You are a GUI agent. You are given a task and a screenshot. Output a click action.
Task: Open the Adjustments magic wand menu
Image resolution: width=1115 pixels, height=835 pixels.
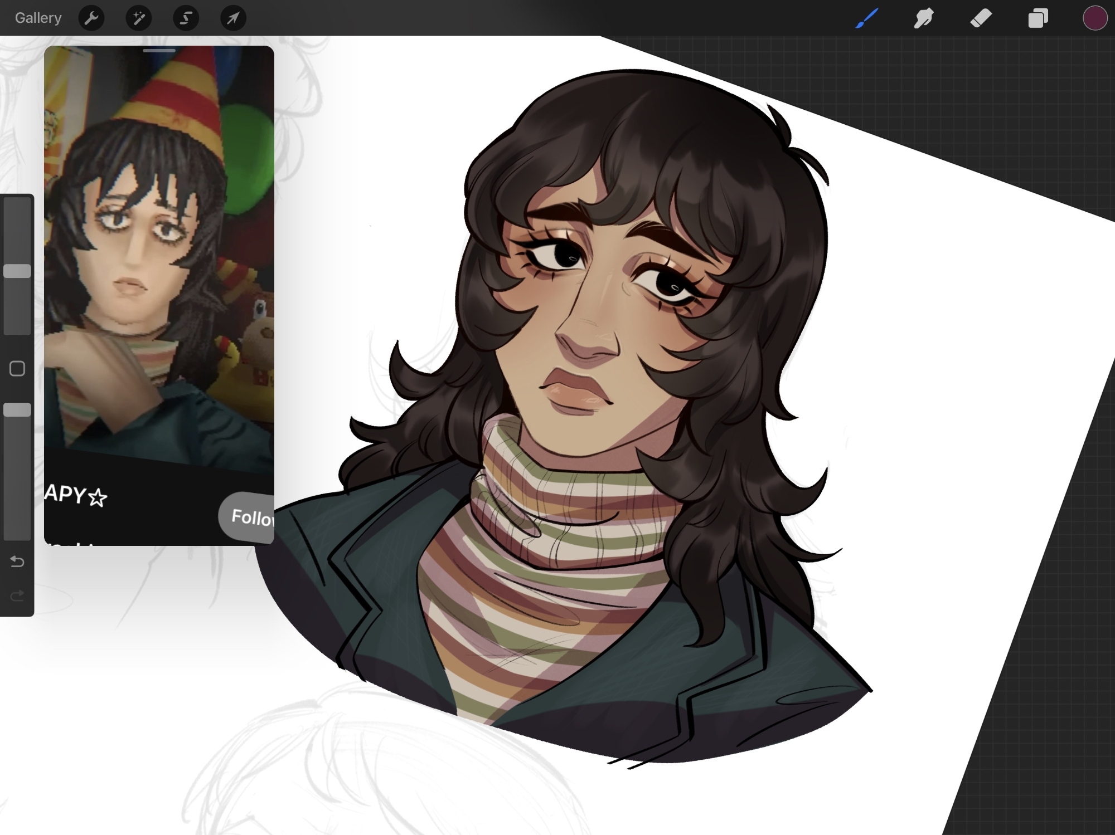click(x=139, y=18)
